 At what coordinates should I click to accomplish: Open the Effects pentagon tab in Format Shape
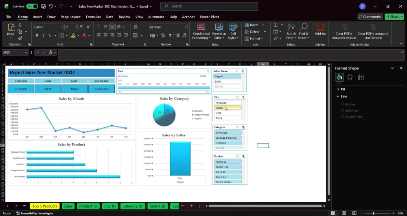(x=350, y=77)
